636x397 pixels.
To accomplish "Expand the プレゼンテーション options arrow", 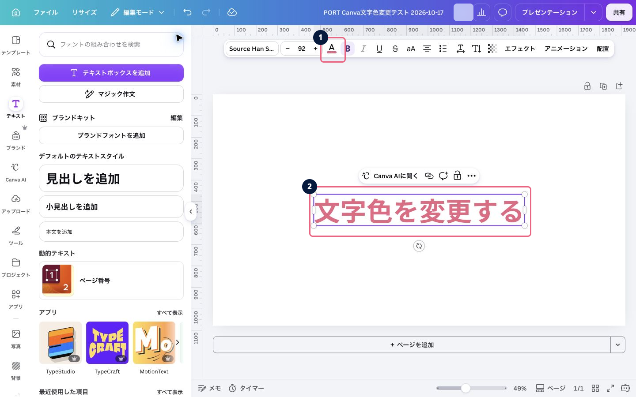I will [594, 12].
